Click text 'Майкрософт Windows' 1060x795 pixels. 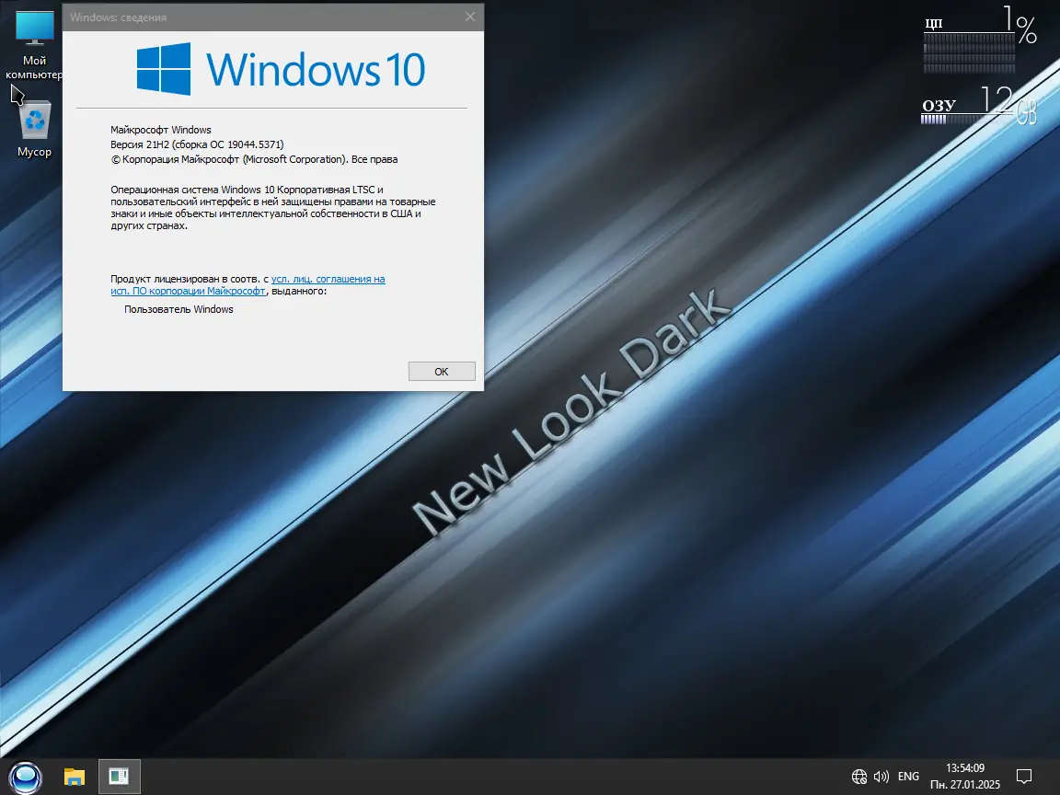click(161, 130)
